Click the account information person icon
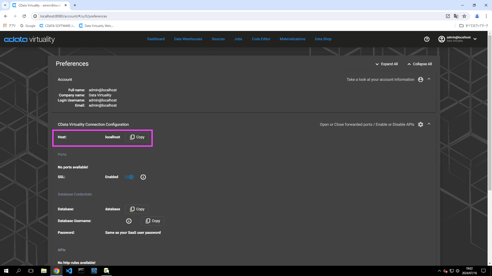The image size is (492, 276). [421, 79]
